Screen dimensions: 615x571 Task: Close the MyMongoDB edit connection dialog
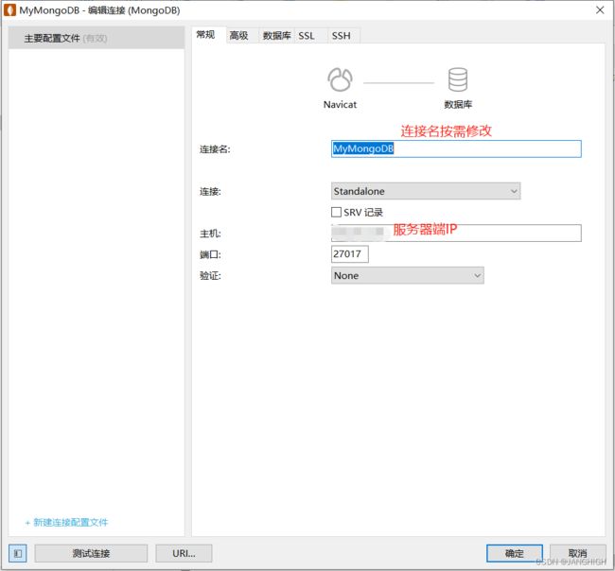[x=600, y=10]
